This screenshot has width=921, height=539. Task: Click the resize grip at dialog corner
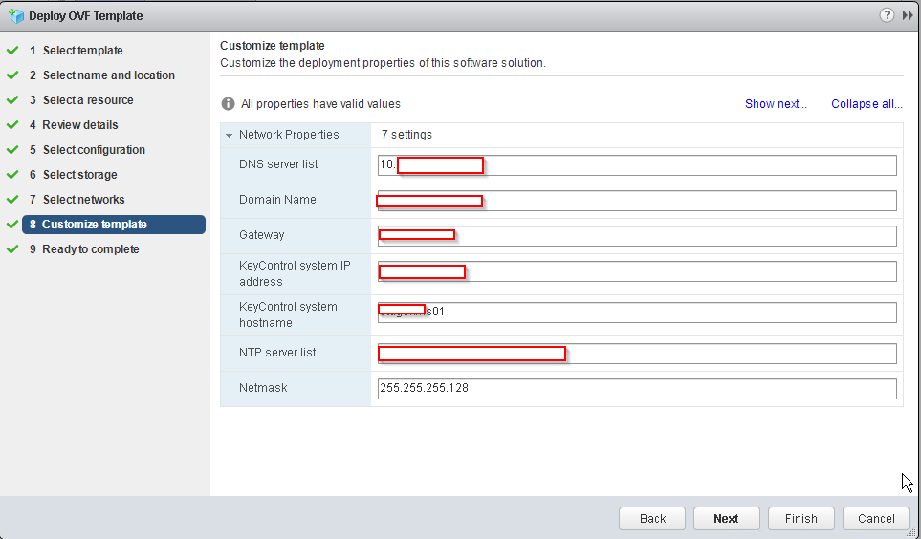(912, 531)
